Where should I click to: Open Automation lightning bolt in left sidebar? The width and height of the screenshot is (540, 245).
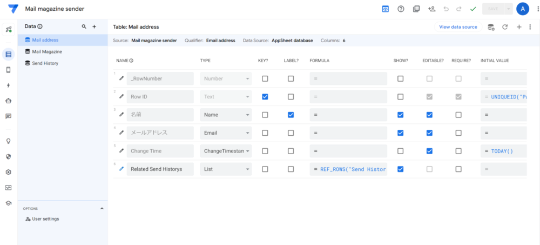(8, 85)
